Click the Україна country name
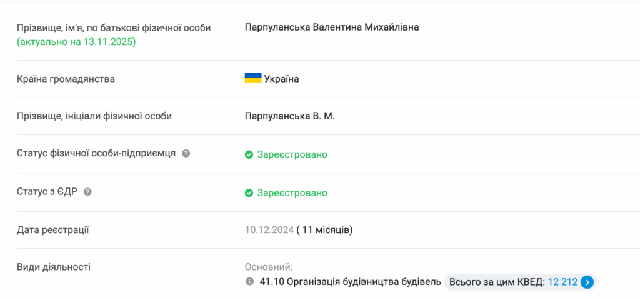 tap(281, 79)
